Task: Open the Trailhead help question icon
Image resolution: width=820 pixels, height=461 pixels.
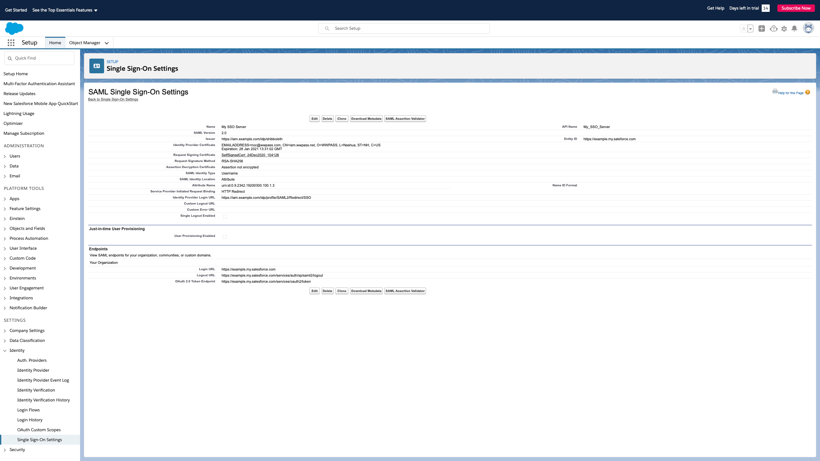Action: 773,28
